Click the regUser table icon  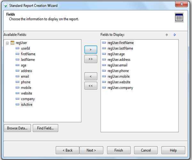(12, 43)
